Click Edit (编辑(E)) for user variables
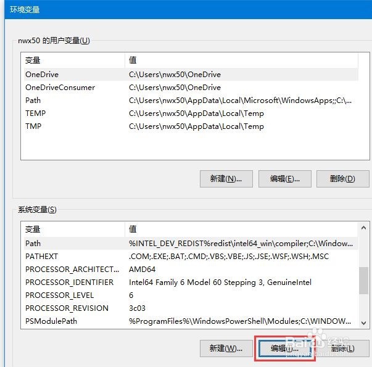Screen dimensions: 372x367 pos(284,179)
